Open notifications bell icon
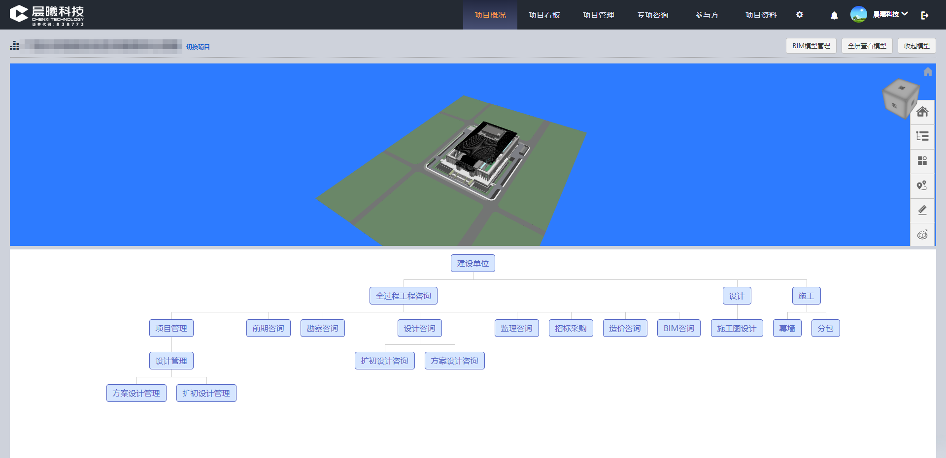 (x=834, y=15)
